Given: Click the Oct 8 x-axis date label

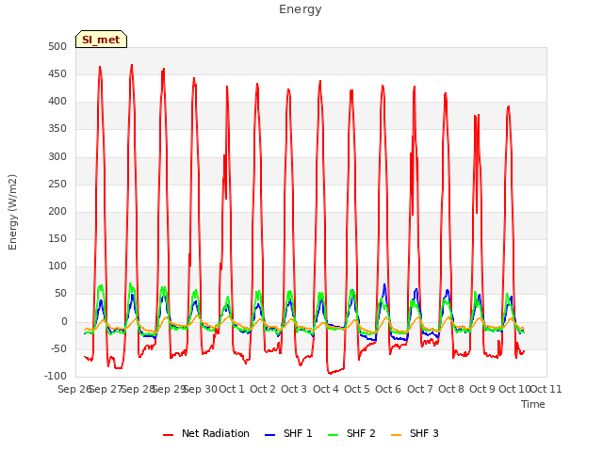Looking at the screenshot, I should click(451, 389).
